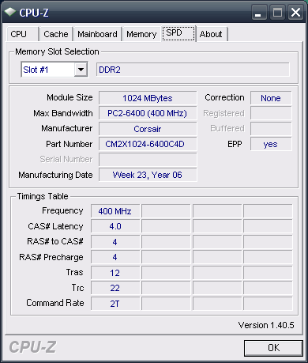Image resolution: width=308 pixels, height=363 pixels.
Task: Click the CAS# Latency label
Action: click(x=55, y=226)
